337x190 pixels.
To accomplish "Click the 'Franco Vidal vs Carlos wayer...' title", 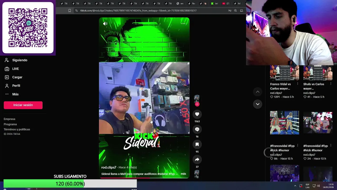I will [x=280, y=86].
